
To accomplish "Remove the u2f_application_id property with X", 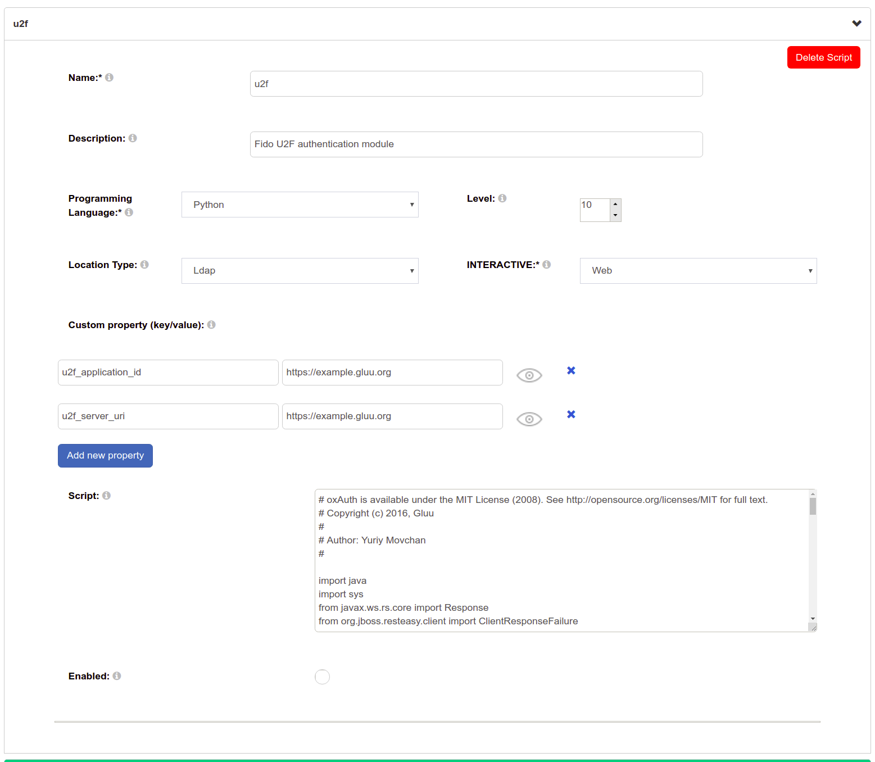I will (571, 370).
